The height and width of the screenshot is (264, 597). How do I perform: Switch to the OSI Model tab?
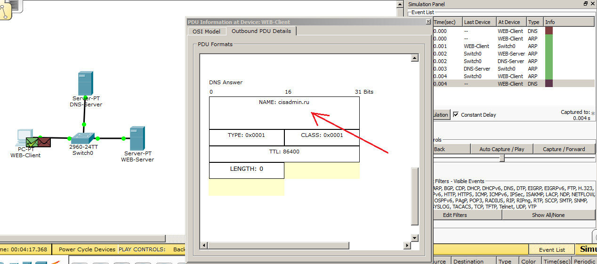coord(206,32)
